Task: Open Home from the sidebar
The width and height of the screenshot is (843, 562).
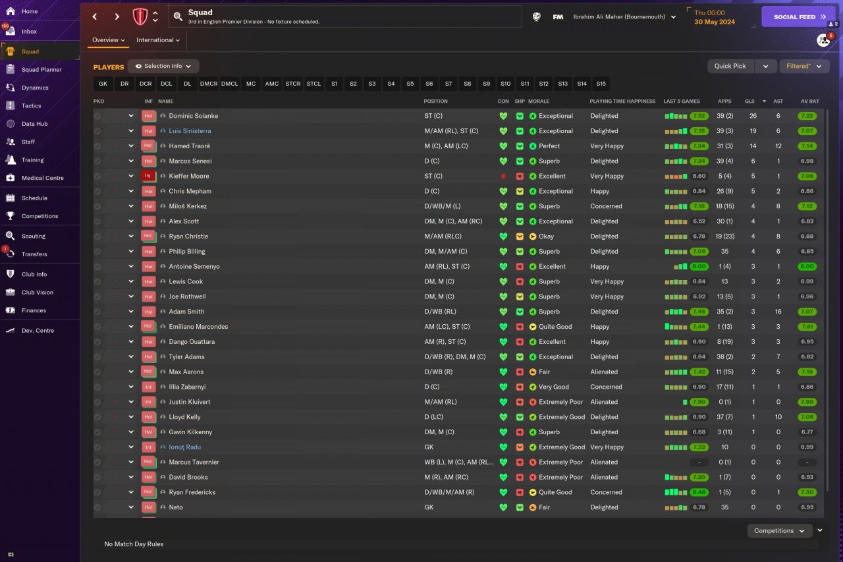Action: point(40,11)
